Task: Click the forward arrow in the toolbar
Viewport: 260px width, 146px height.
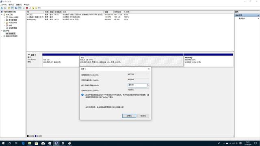Action: point(5,8)
